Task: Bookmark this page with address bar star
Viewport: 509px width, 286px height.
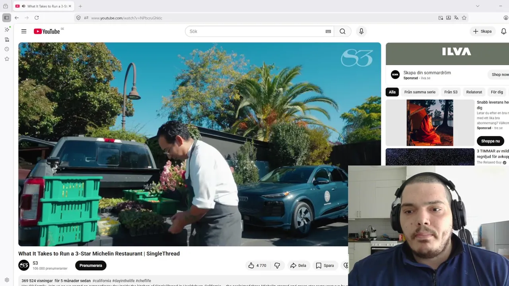Action: 464,18
